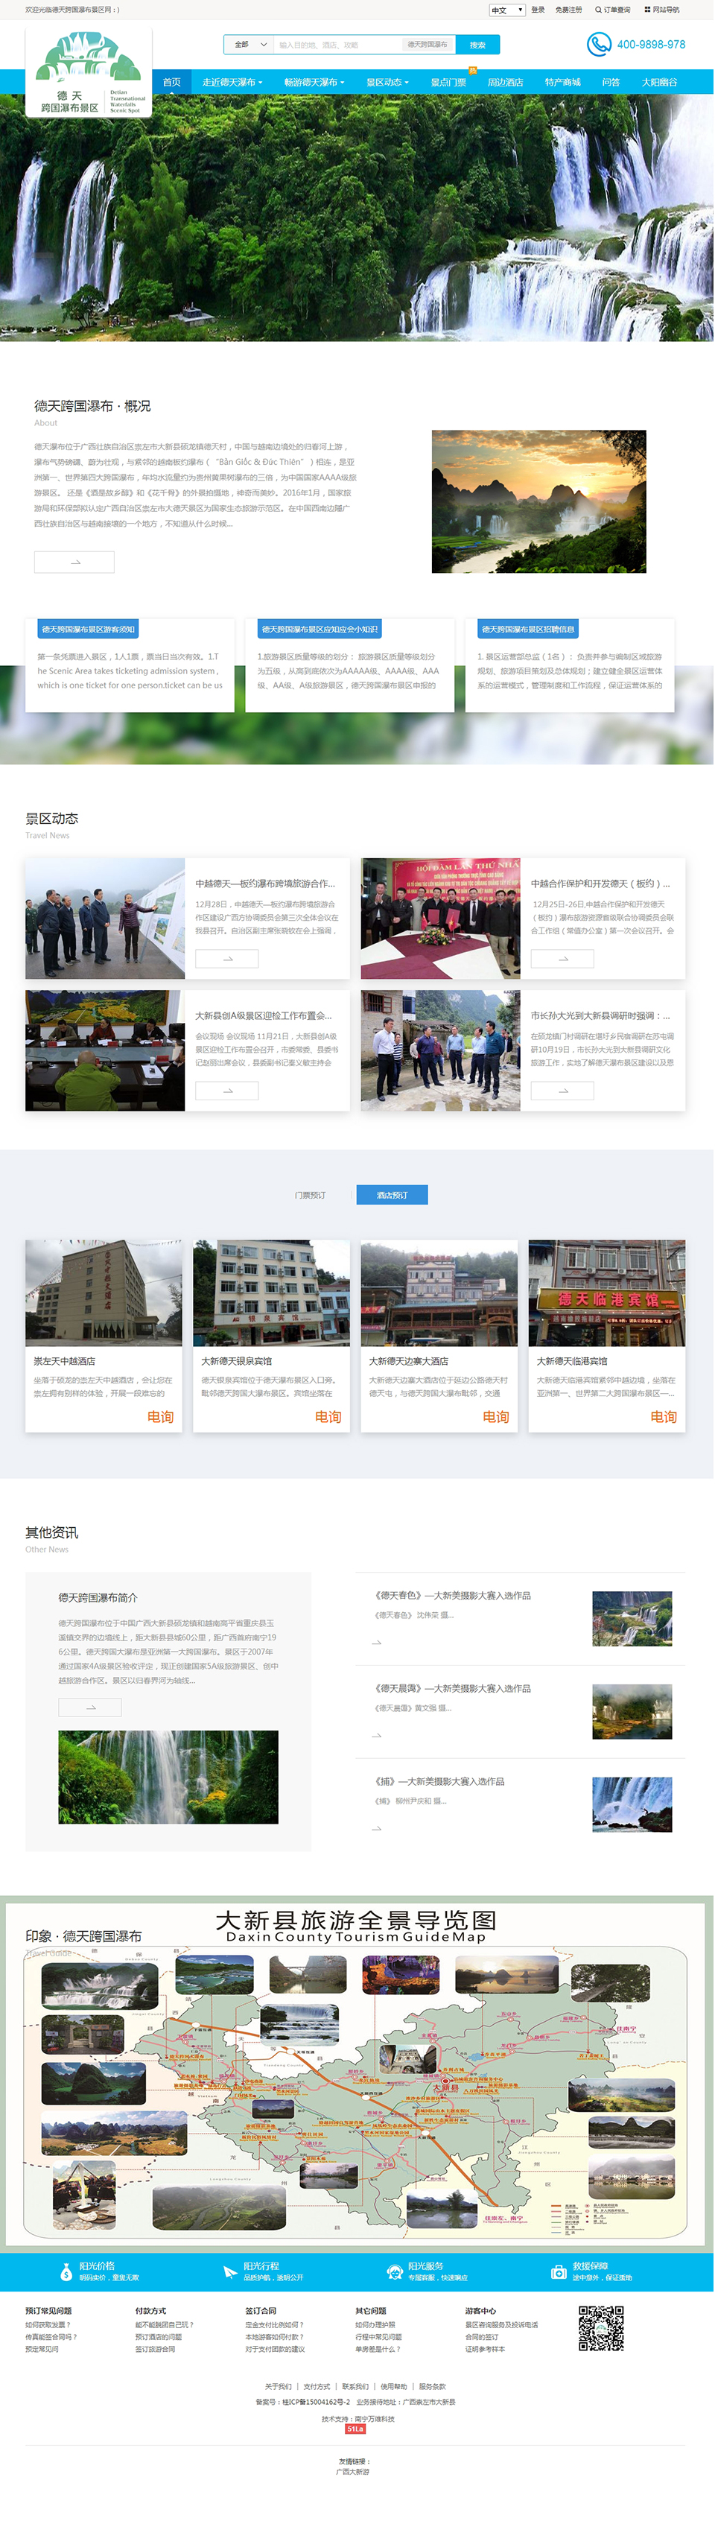Screen dimensions: 715x2521
Task: Click the 阳光价格 money bag icon
Action: (66, 2271)
